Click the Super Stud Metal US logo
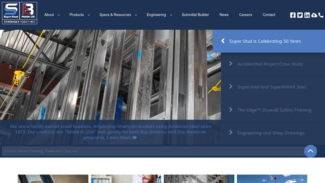 [x=19, y=13]
